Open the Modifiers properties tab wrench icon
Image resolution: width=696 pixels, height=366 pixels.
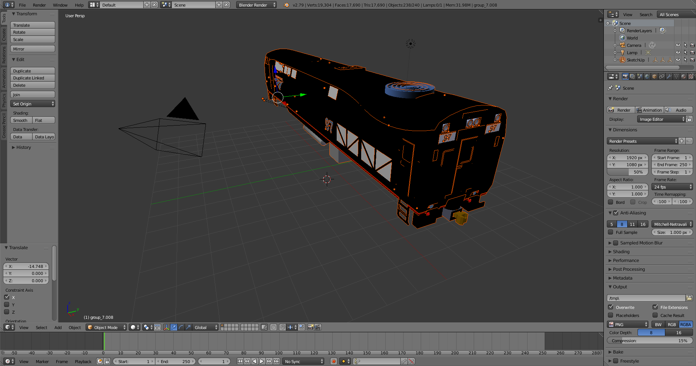(669, 76)
